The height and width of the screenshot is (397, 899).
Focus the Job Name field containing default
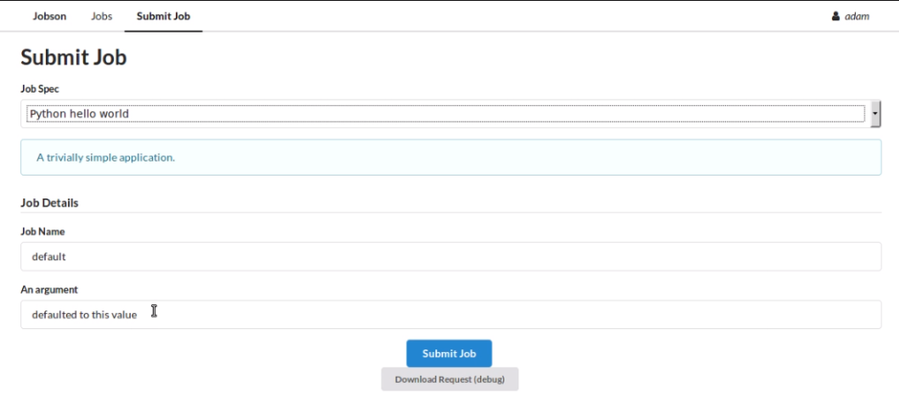pyautogui.click(x=450, y=257)
